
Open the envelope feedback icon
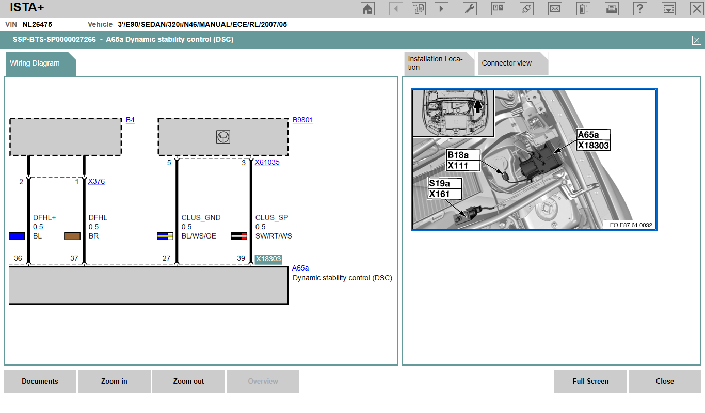tap(555, 9)
